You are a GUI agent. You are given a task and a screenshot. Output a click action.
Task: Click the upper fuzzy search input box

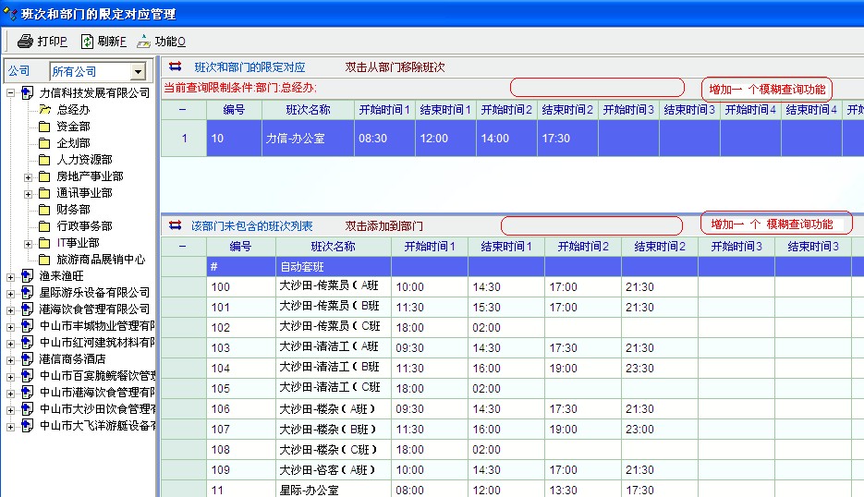click(x=597, y=88)
